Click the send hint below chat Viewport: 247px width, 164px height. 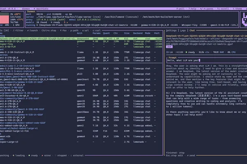pyautogui.click(x=191, y=155)
